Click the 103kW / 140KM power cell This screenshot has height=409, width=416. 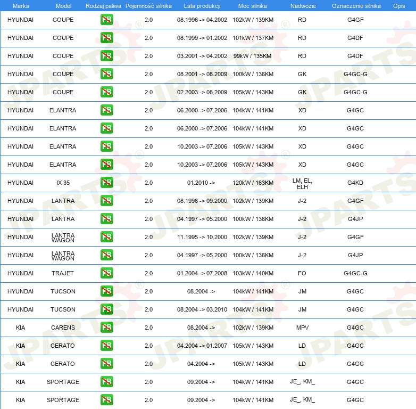click(253, 273)
